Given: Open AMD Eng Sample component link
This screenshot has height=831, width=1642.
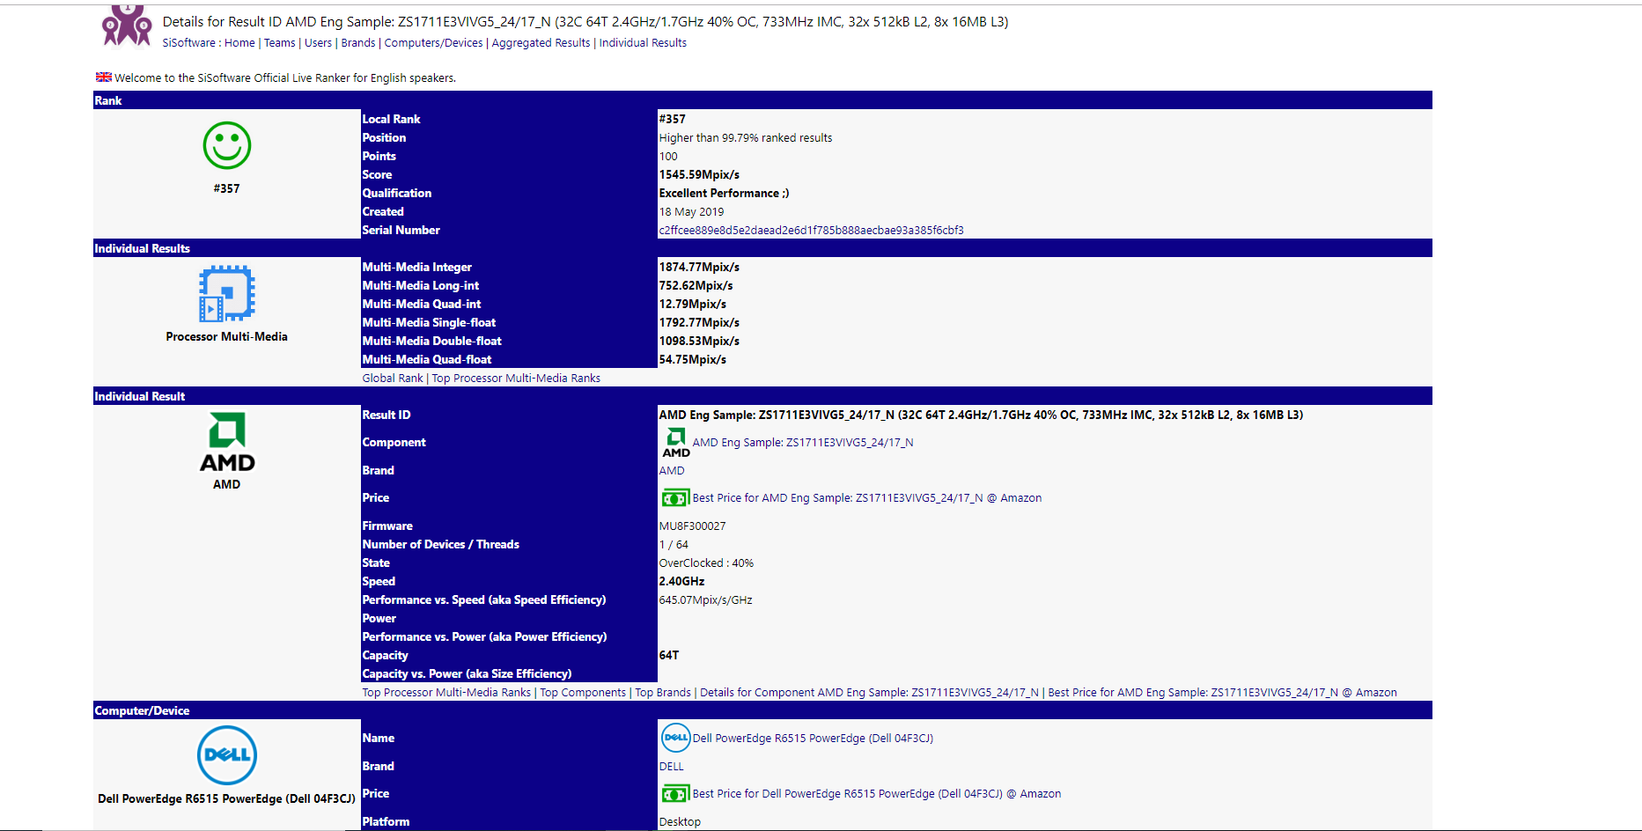Looking at the screenshot, I should tap(803, 443).
